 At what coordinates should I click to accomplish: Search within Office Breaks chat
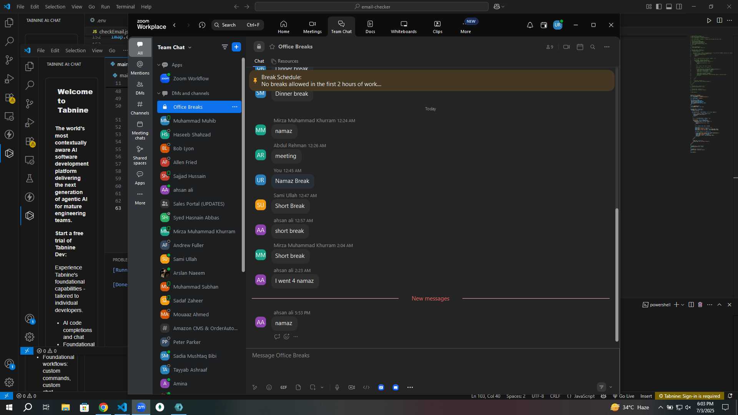pyautogui.click(x=593, y=47)
